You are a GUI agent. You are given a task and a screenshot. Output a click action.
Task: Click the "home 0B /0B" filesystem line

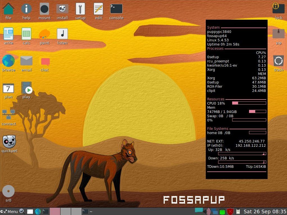pos(218,133)
